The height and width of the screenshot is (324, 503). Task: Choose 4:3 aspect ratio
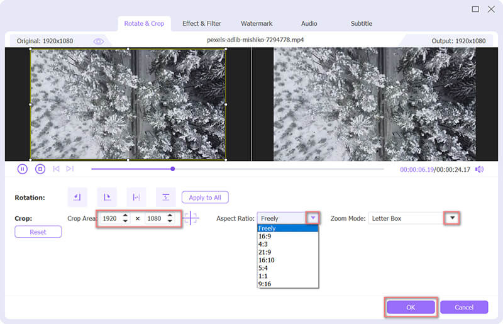(x=288, y=244)
